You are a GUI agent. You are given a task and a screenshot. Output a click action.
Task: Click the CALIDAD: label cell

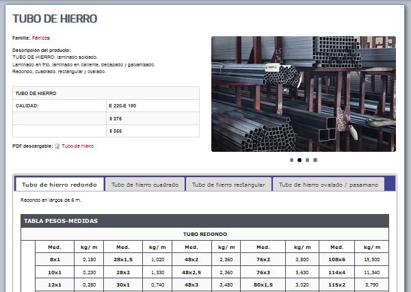click(59, 105)
